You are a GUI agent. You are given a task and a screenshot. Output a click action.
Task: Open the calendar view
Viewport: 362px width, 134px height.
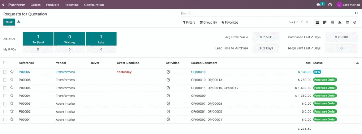(347, 22)
